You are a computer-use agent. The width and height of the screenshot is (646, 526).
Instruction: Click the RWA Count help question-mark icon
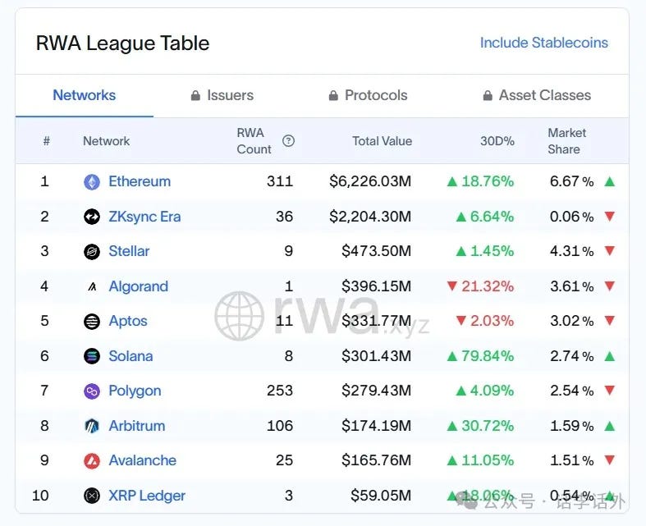click(x=288, y=141)
